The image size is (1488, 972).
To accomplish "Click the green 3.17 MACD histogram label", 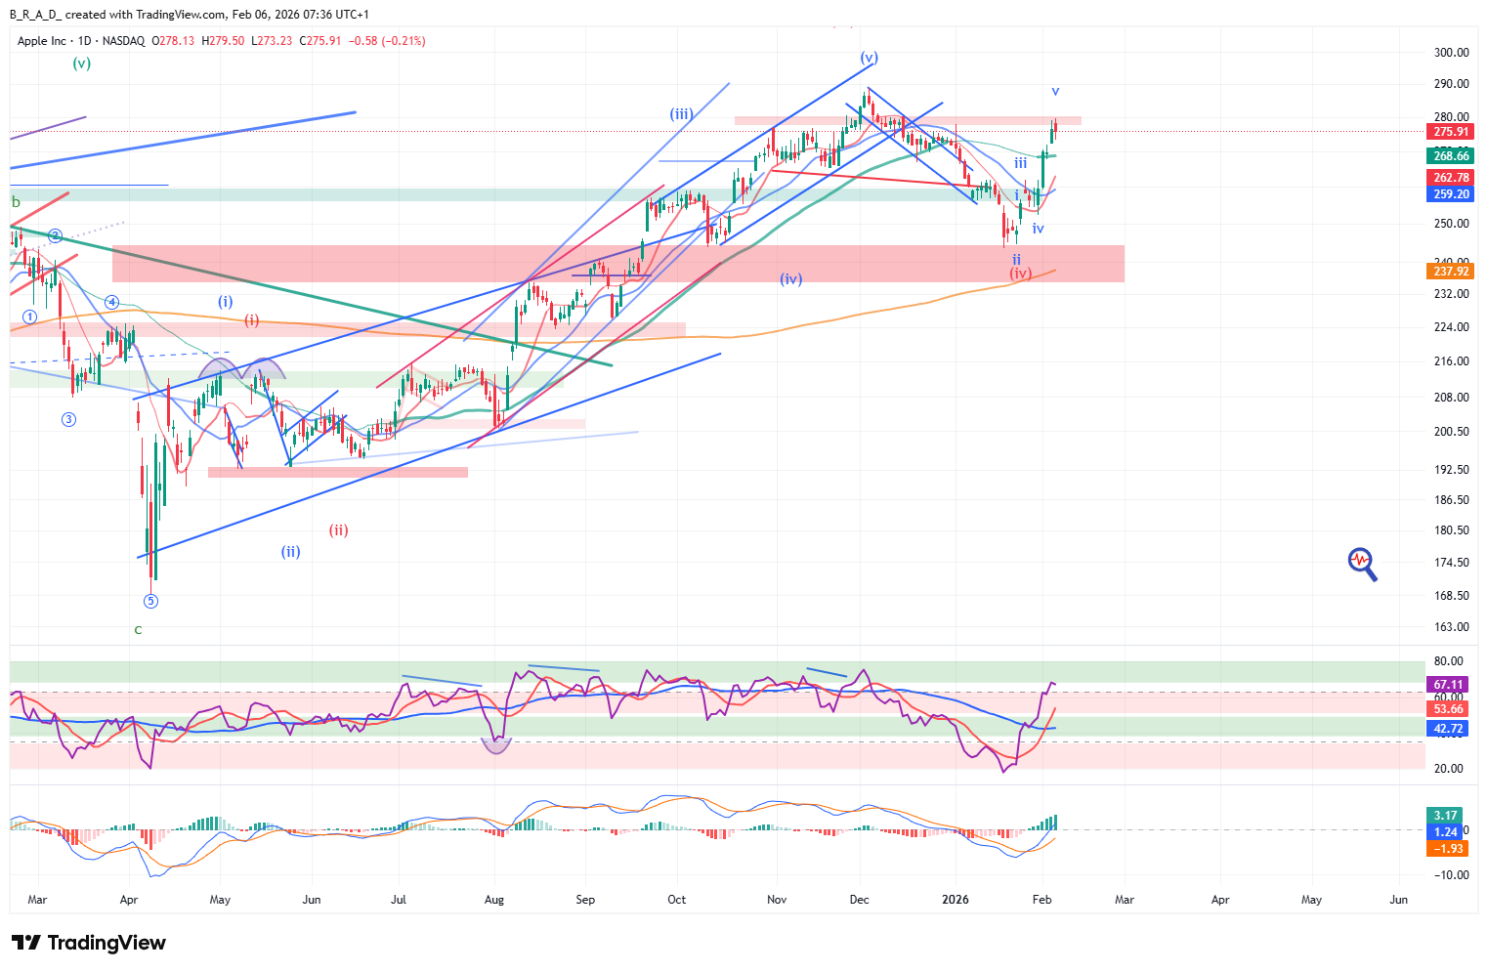I will pos(1446,816).
